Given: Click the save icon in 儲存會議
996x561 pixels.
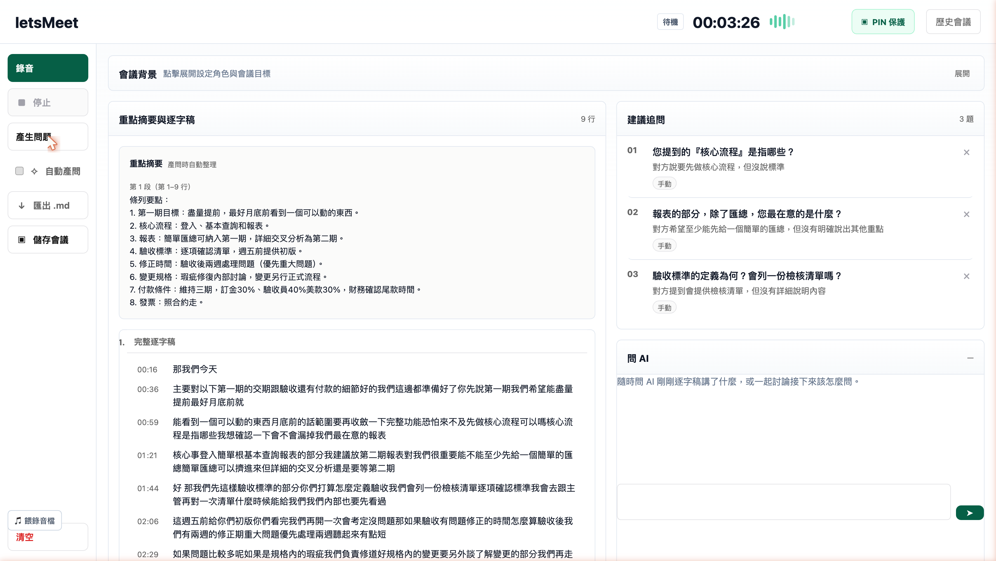Looking at the screenshot, I should click(22, 240).
